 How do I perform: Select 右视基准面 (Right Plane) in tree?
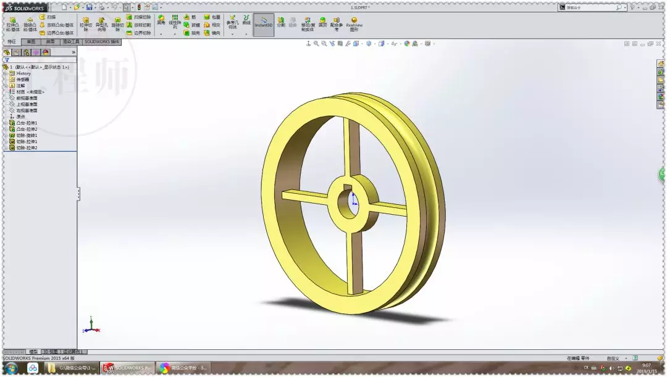[23, 110]
